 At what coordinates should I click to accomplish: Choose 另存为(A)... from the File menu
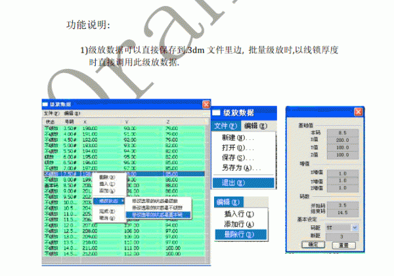(242, 168)
